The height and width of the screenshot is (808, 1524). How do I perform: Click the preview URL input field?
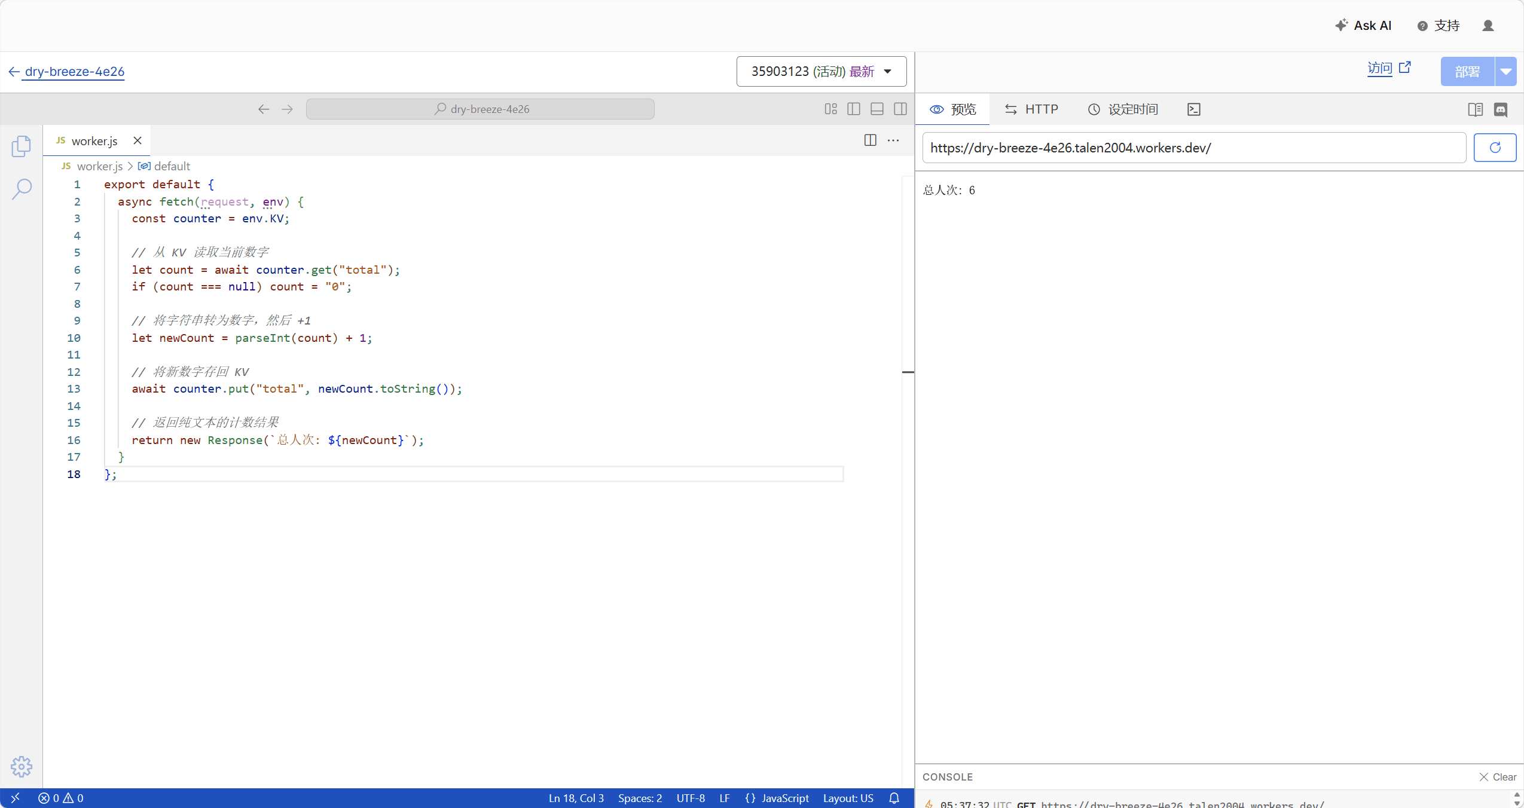click(x=1193, y=148)
